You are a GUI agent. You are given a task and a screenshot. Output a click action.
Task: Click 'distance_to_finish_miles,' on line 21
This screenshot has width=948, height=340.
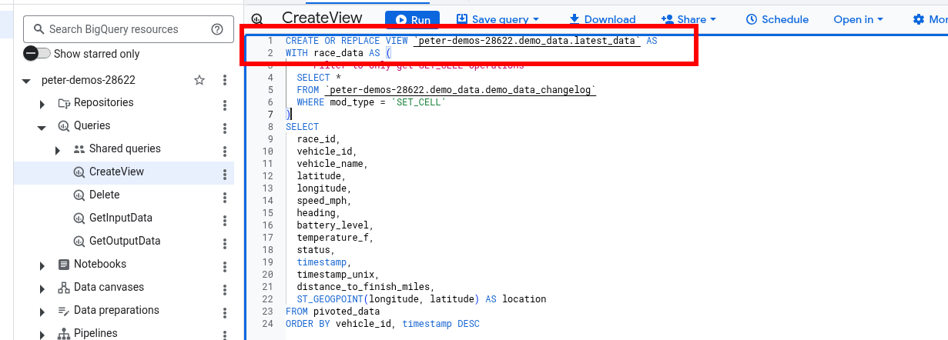(366, 287)
